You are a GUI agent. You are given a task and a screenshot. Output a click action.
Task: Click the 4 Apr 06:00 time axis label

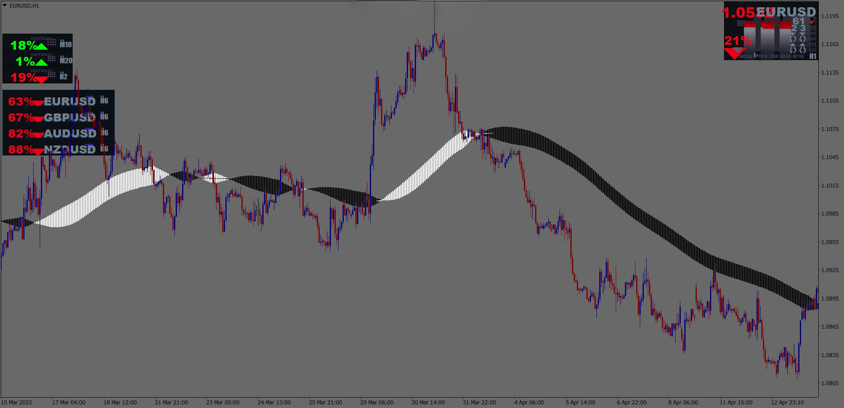[529, 402]
